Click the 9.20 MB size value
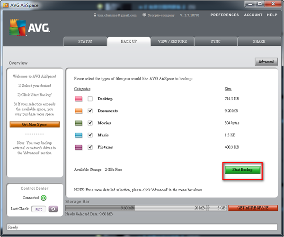This screenshot has width=284, height=237. tap(231, 111)
